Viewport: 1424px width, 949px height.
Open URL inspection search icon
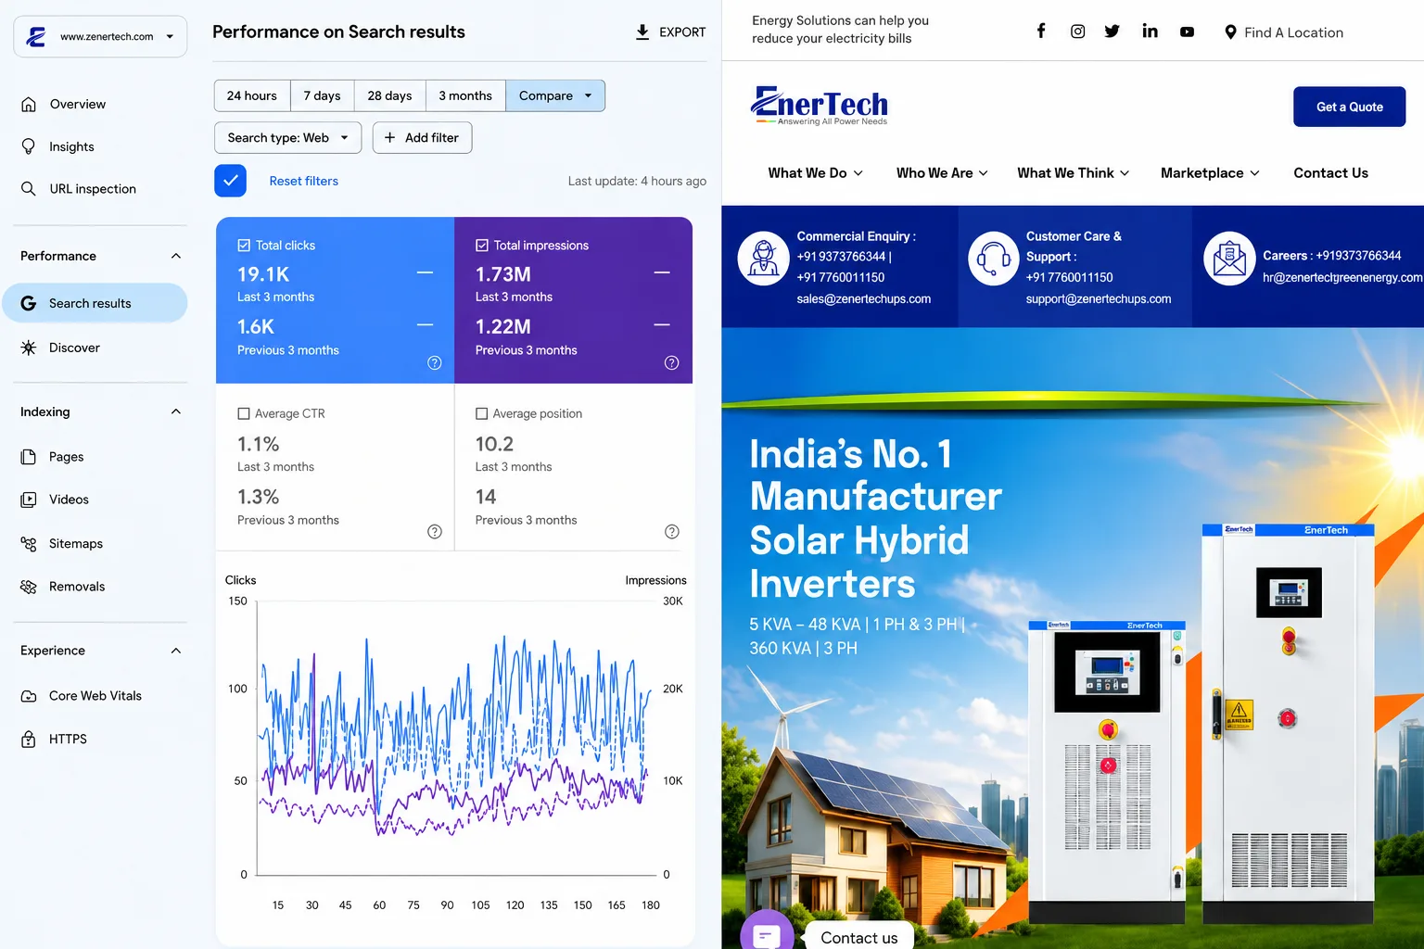point(29,188)
